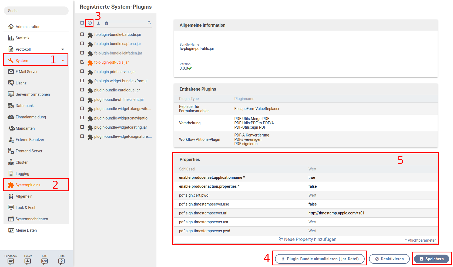Uncheck fc-plugin-pdf-utils.jar in the list
The width and height of the screenshot is (453, 267).
[82, 62]
